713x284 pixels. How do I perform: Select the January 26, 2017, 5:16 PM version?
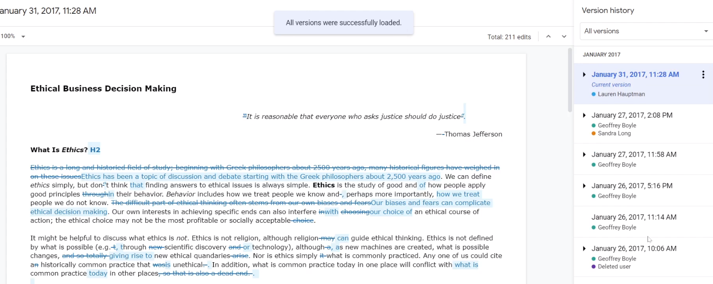[632, 186]
